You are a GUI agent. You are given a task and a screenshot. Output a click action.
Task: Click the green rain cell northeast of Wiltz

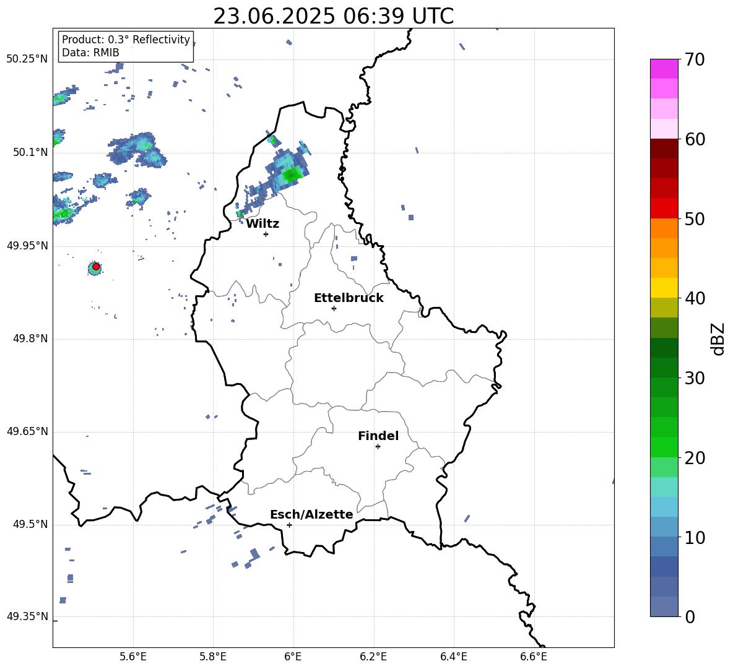click(293, 175)
